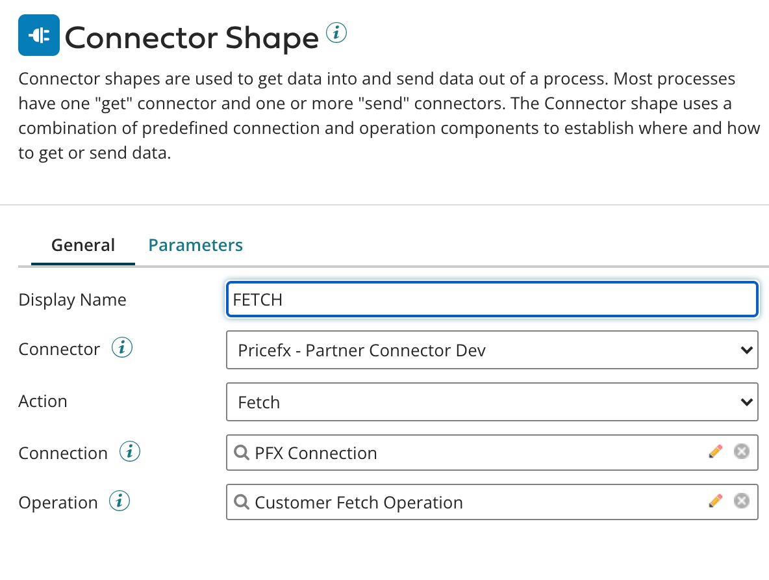Click magnifier icon in Connection field
The image size is (769, 580).
tap(242, 453)
